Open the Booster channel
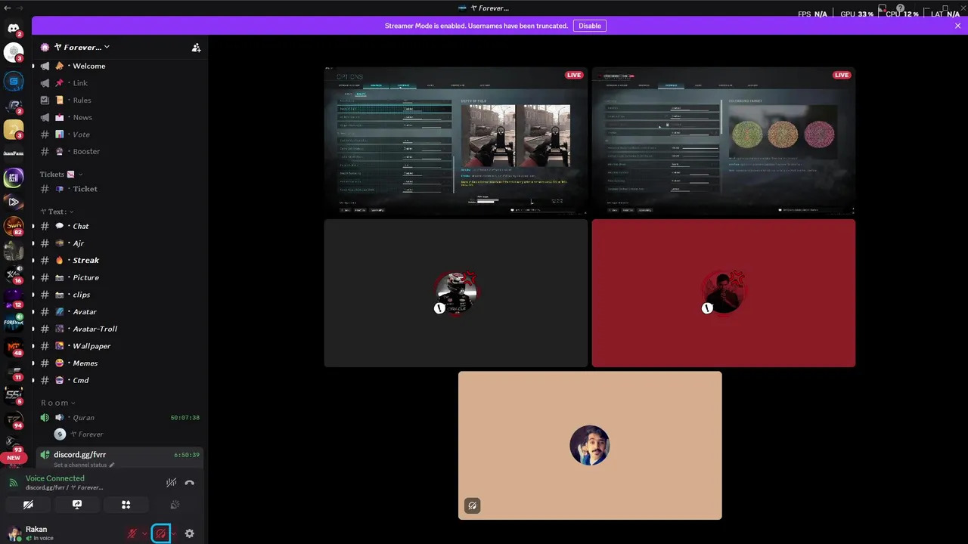 pos(119,151)
